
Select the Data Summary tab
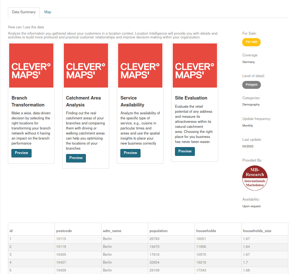coord(24,12)
